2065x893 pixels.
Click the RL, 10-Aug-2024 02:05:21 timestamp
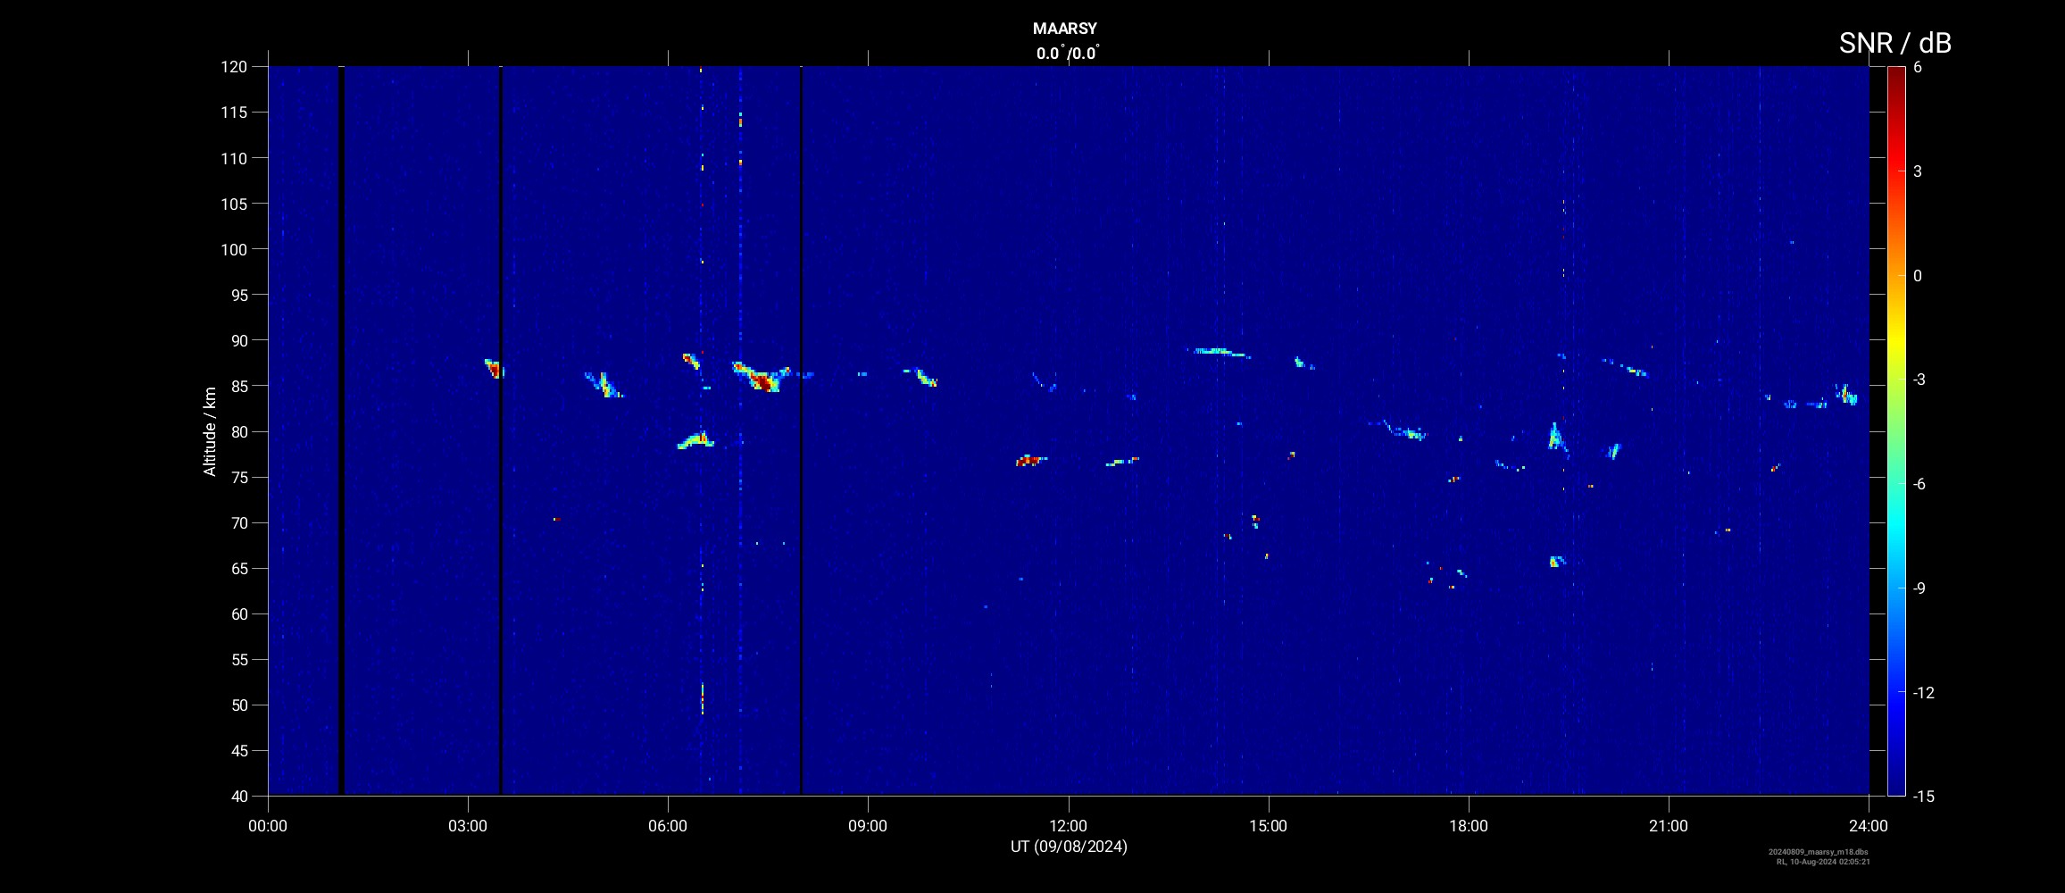coord(1823,862)
